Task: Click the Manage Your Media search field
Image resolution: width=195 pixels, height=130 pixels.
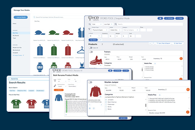Action: point(58,17)
